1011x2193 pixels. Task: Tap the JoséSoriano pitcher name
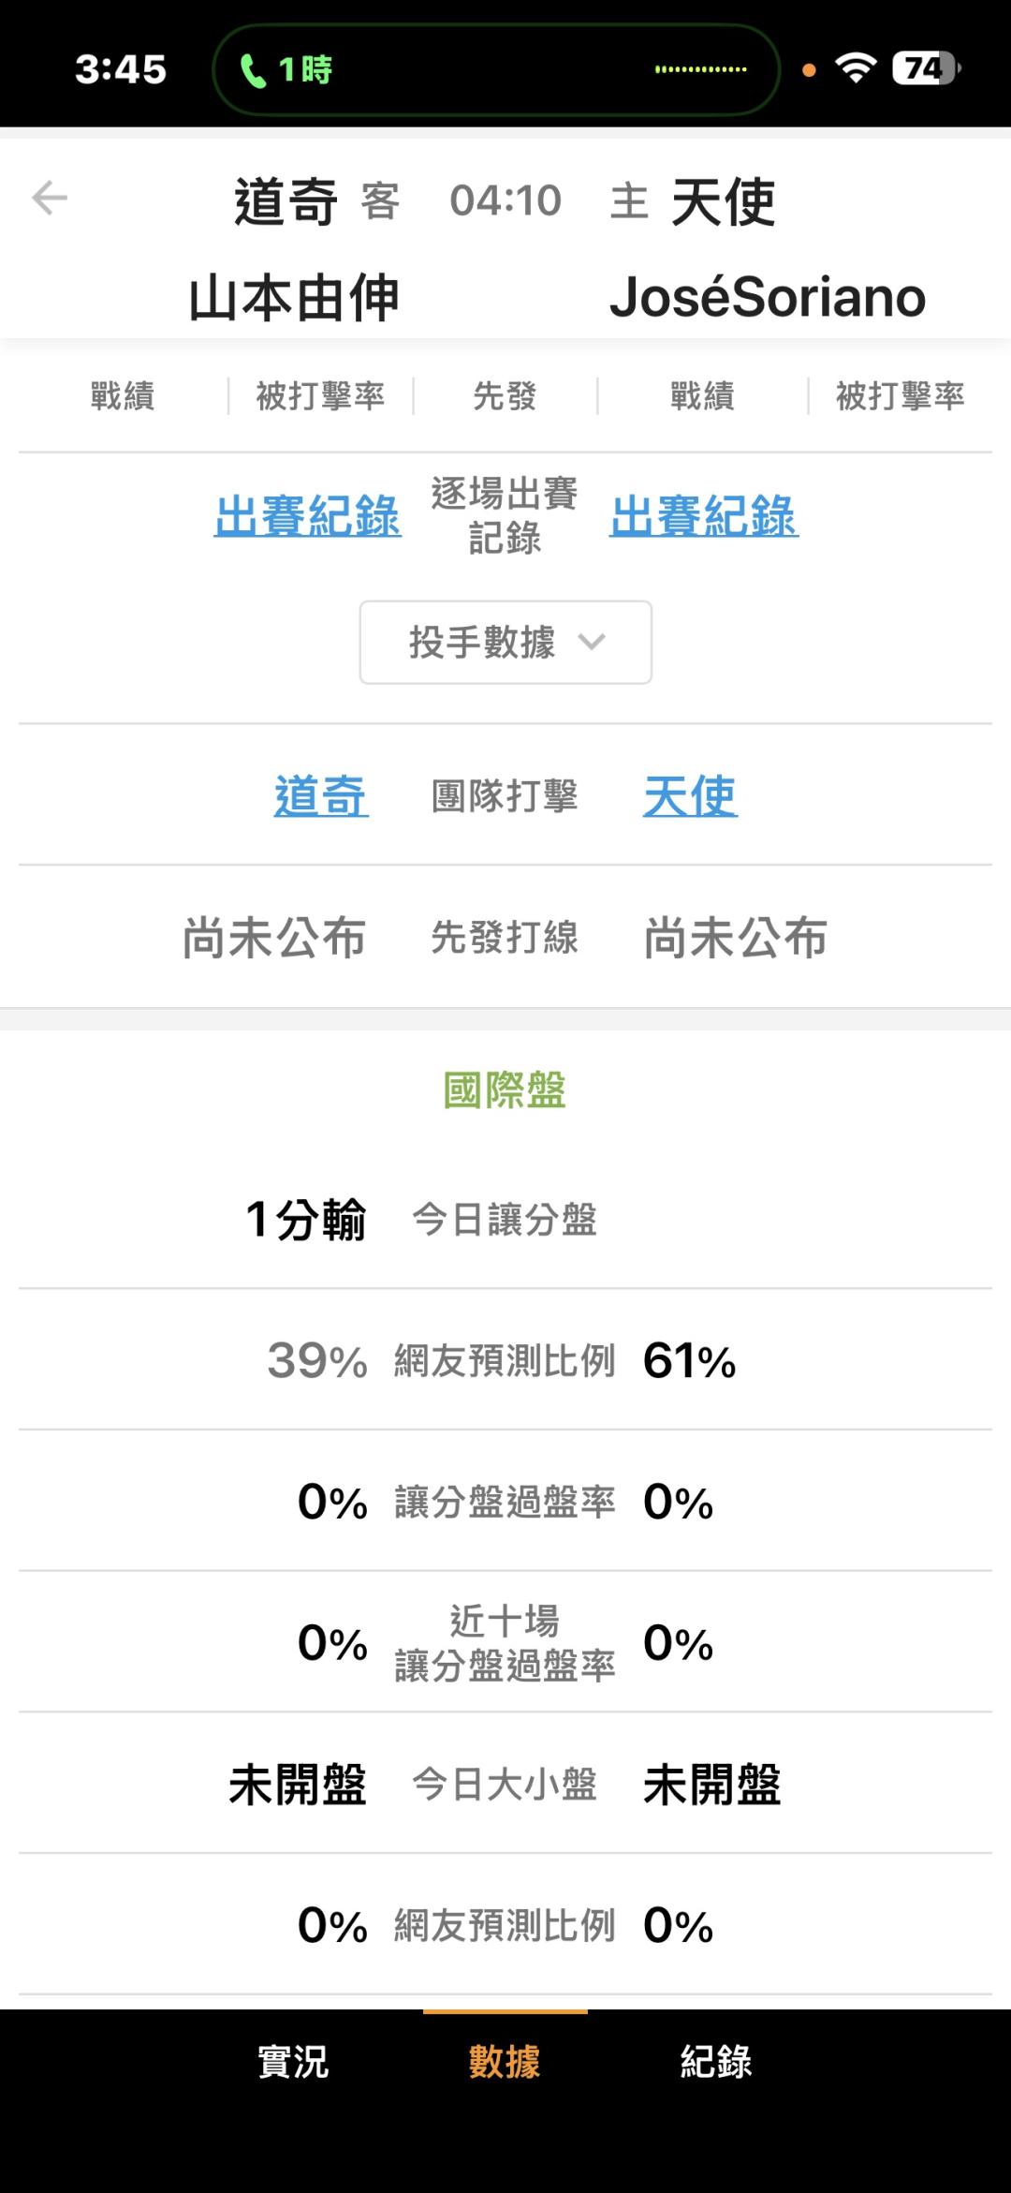point(768,298)
